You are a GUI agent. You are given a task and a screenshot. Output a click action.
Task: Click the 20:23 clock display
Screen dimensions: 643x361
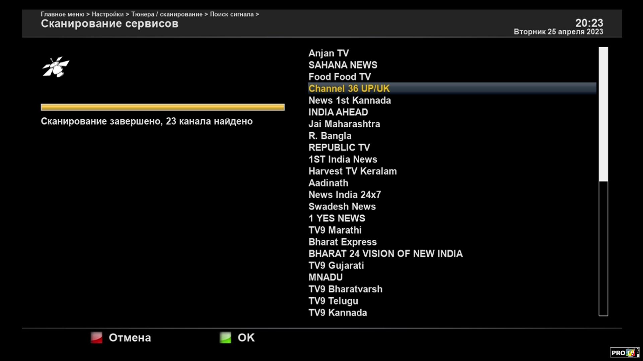click(x=589, y=23)
